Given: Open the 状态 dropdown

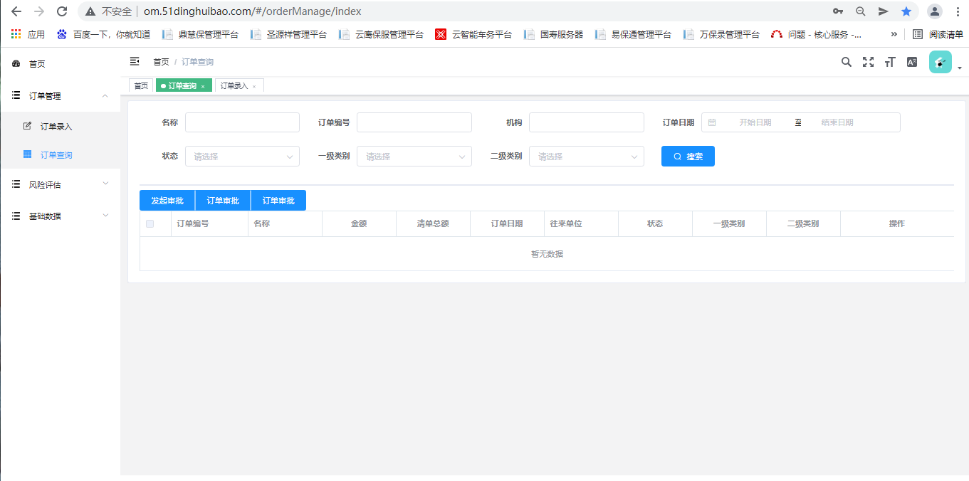Looking at the screenshot, I should pyautogui.click(x=242, y=157).
